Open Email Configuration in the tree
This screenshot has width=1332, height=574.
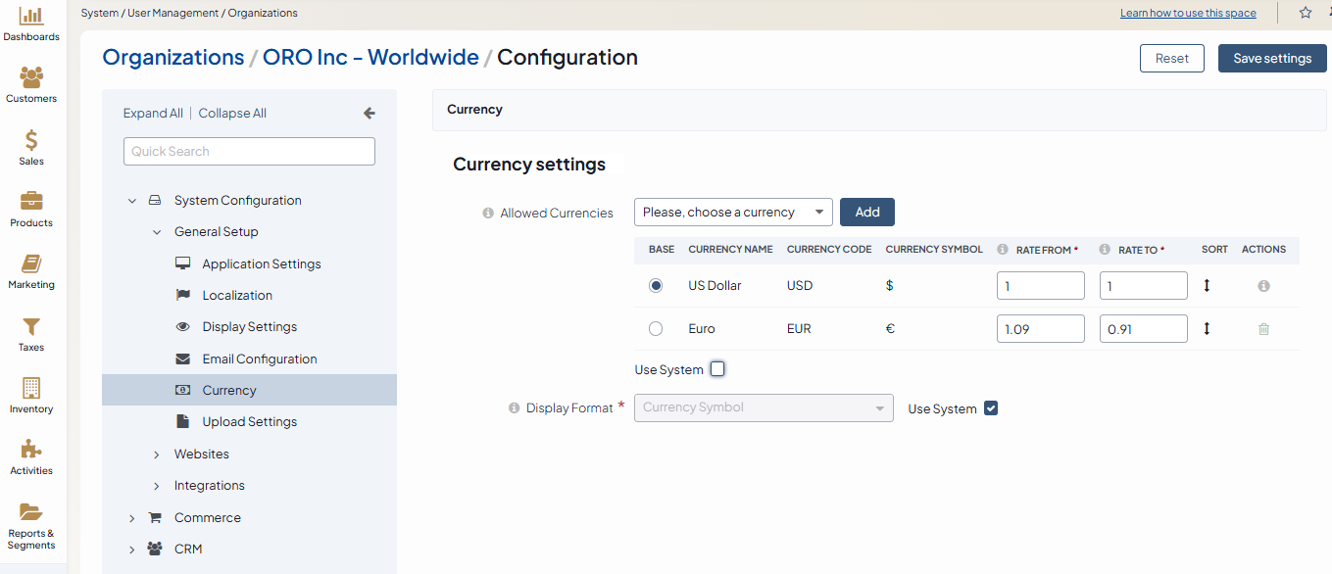tap(260, 359)
